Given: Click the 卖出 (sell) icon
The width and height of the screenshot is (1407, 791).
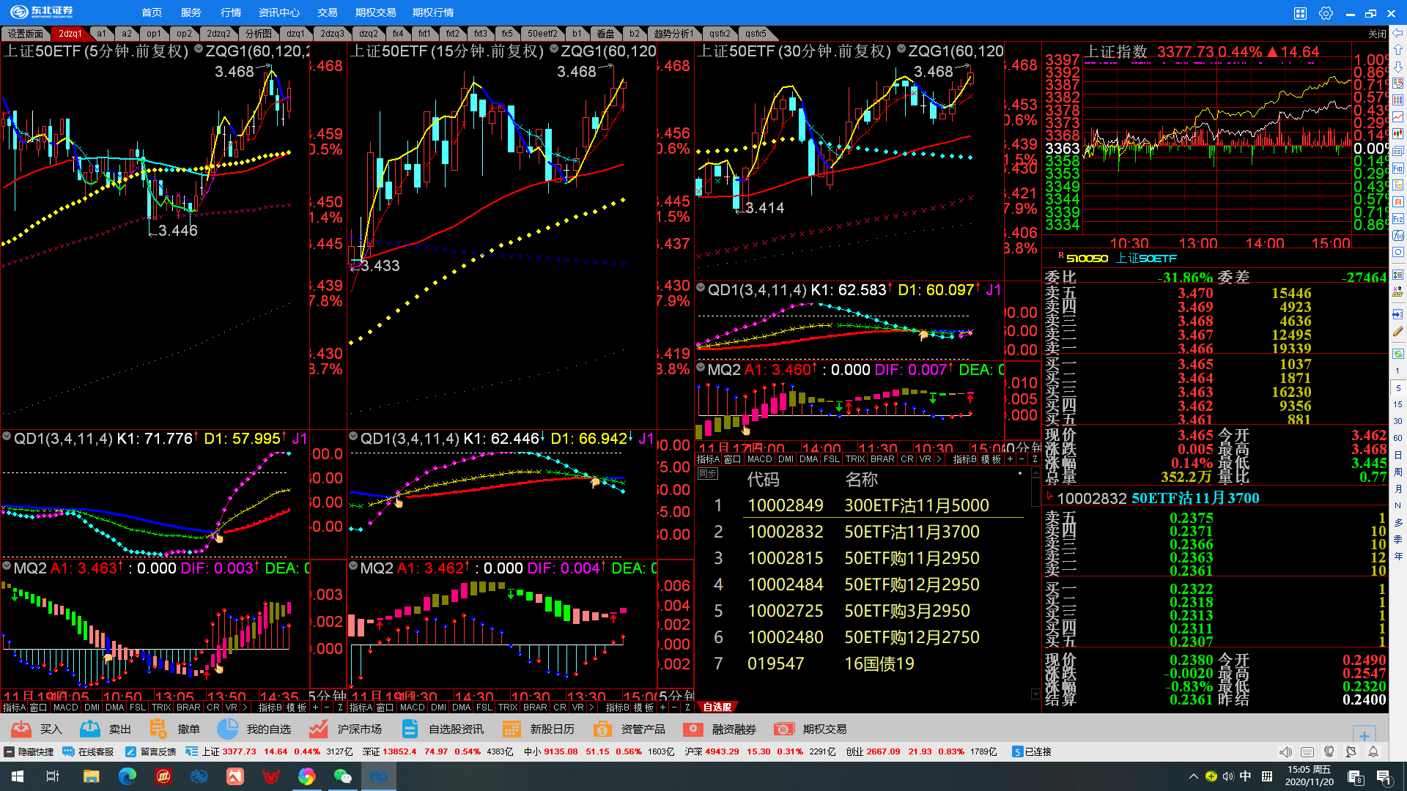Looking at the screenshot, I should [x=90, y=729].
